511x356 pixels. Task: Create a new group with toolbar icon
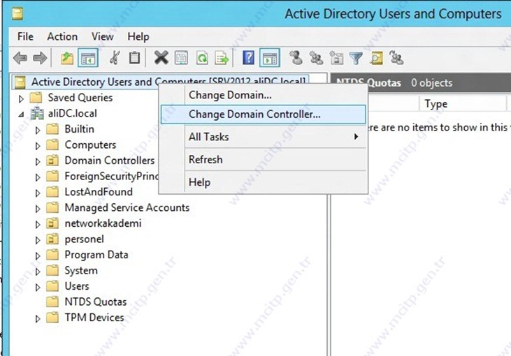316,58
